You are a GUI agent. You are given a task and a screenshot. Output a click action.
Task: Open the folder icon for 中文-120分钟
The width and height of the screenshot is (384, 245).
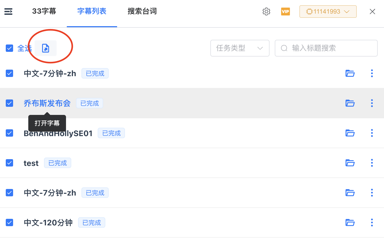point(350,222)
